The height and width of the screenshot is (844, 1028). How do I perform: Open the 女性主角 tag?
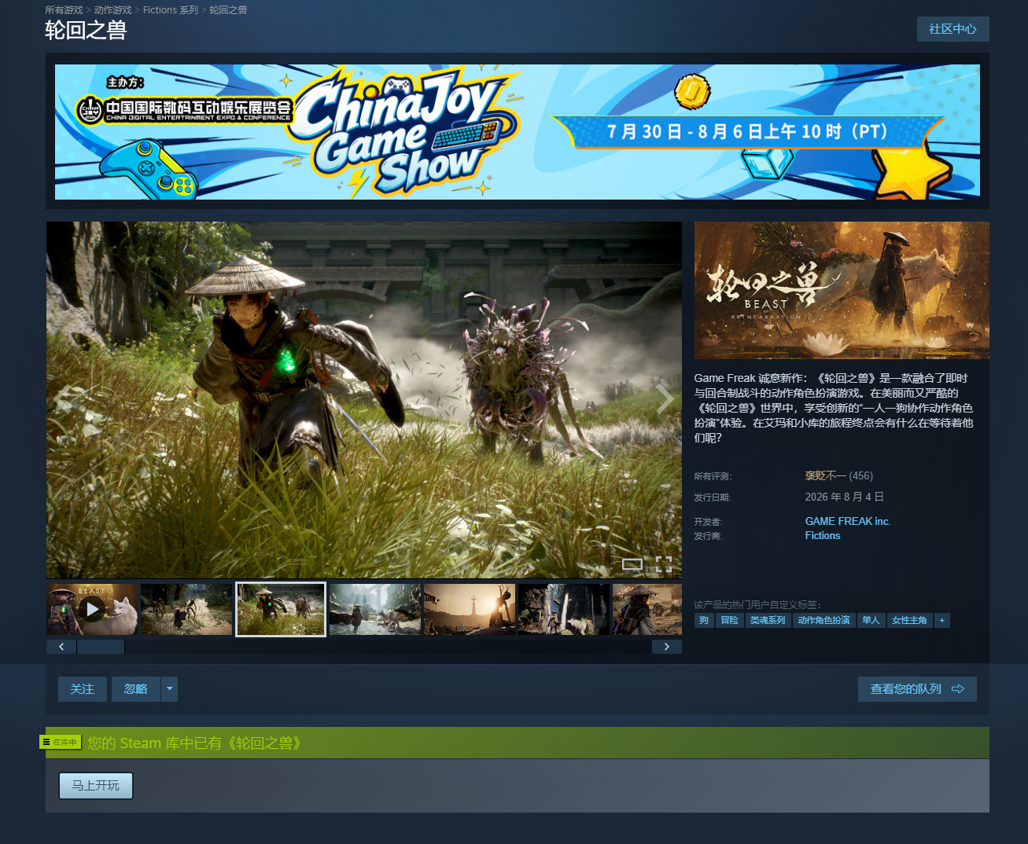[x=909, y=621]
